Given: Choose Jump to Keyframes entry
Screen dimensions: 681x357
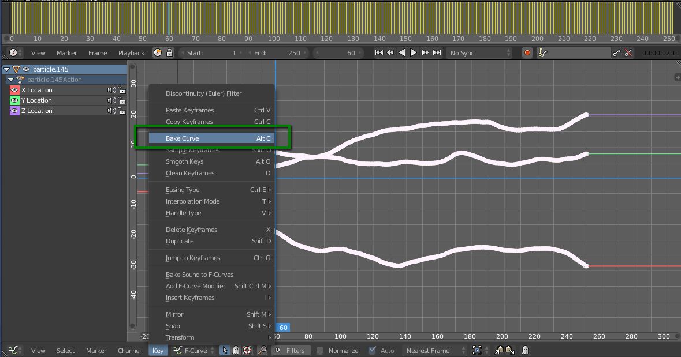Looking at the screenshot, I should click(x=211, y=258).
